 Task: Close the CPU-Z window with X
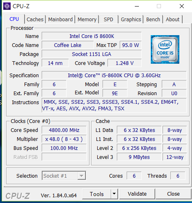182,6
